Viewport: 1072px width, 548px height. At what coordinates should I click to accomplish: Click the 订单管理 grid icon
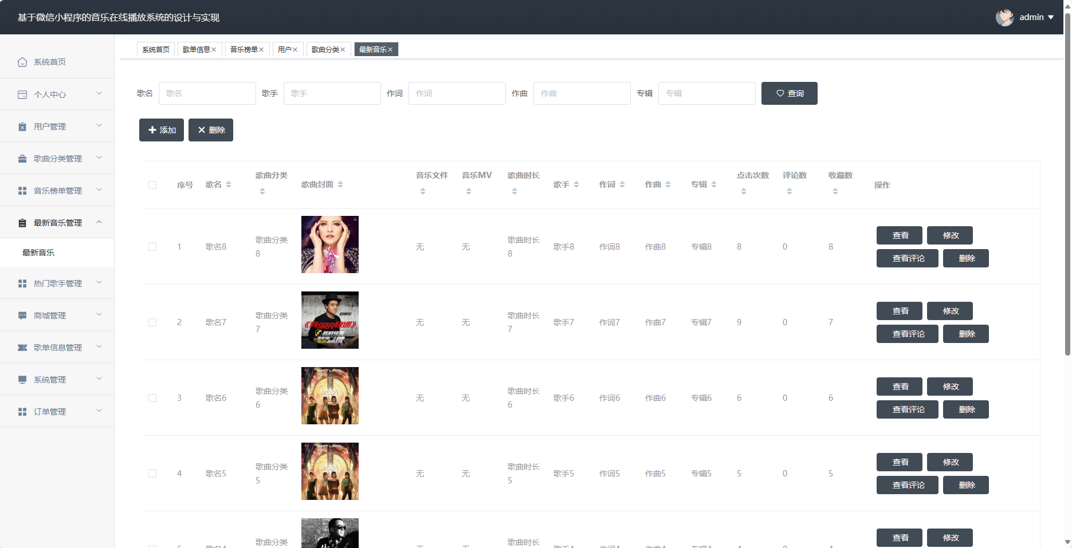click(22, 412)
